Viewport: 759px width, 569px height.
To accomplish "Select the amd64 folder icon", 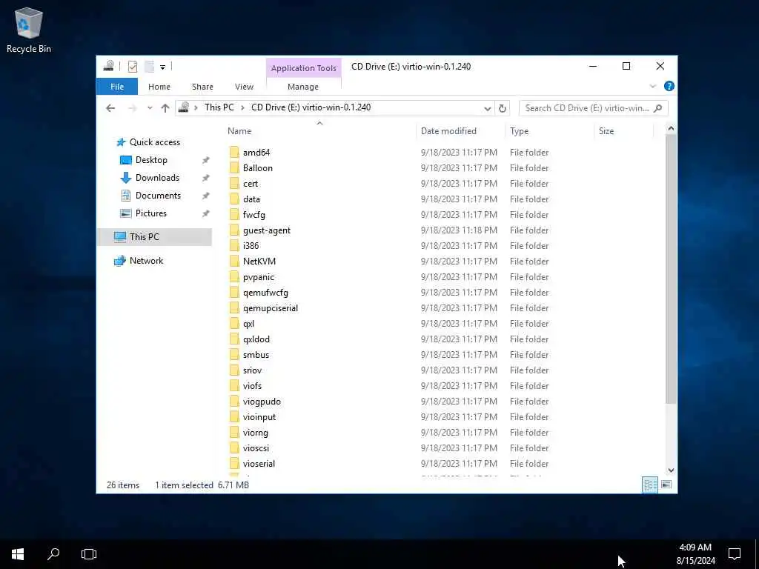I will pos(234,153).
